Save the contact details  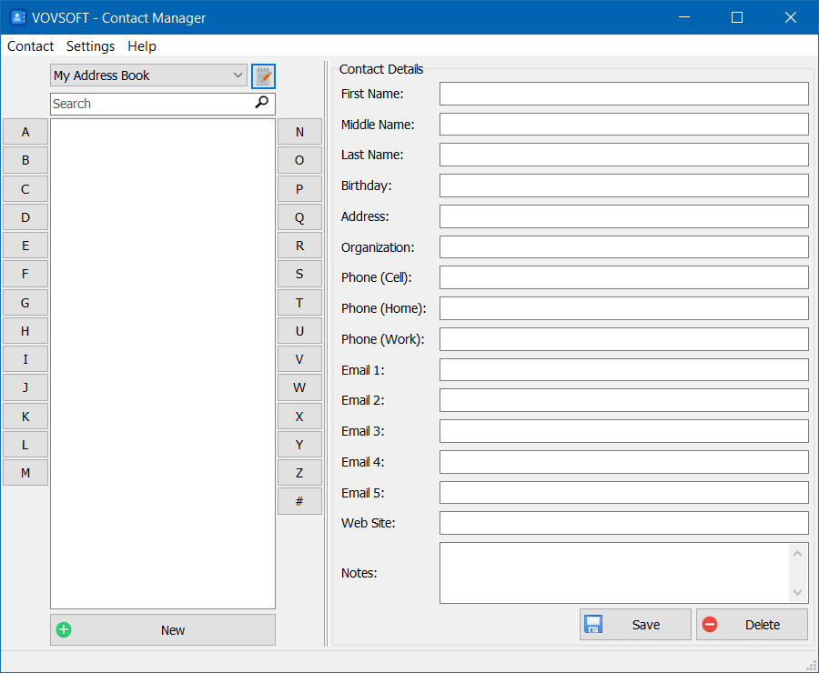(x=635, y=625)
